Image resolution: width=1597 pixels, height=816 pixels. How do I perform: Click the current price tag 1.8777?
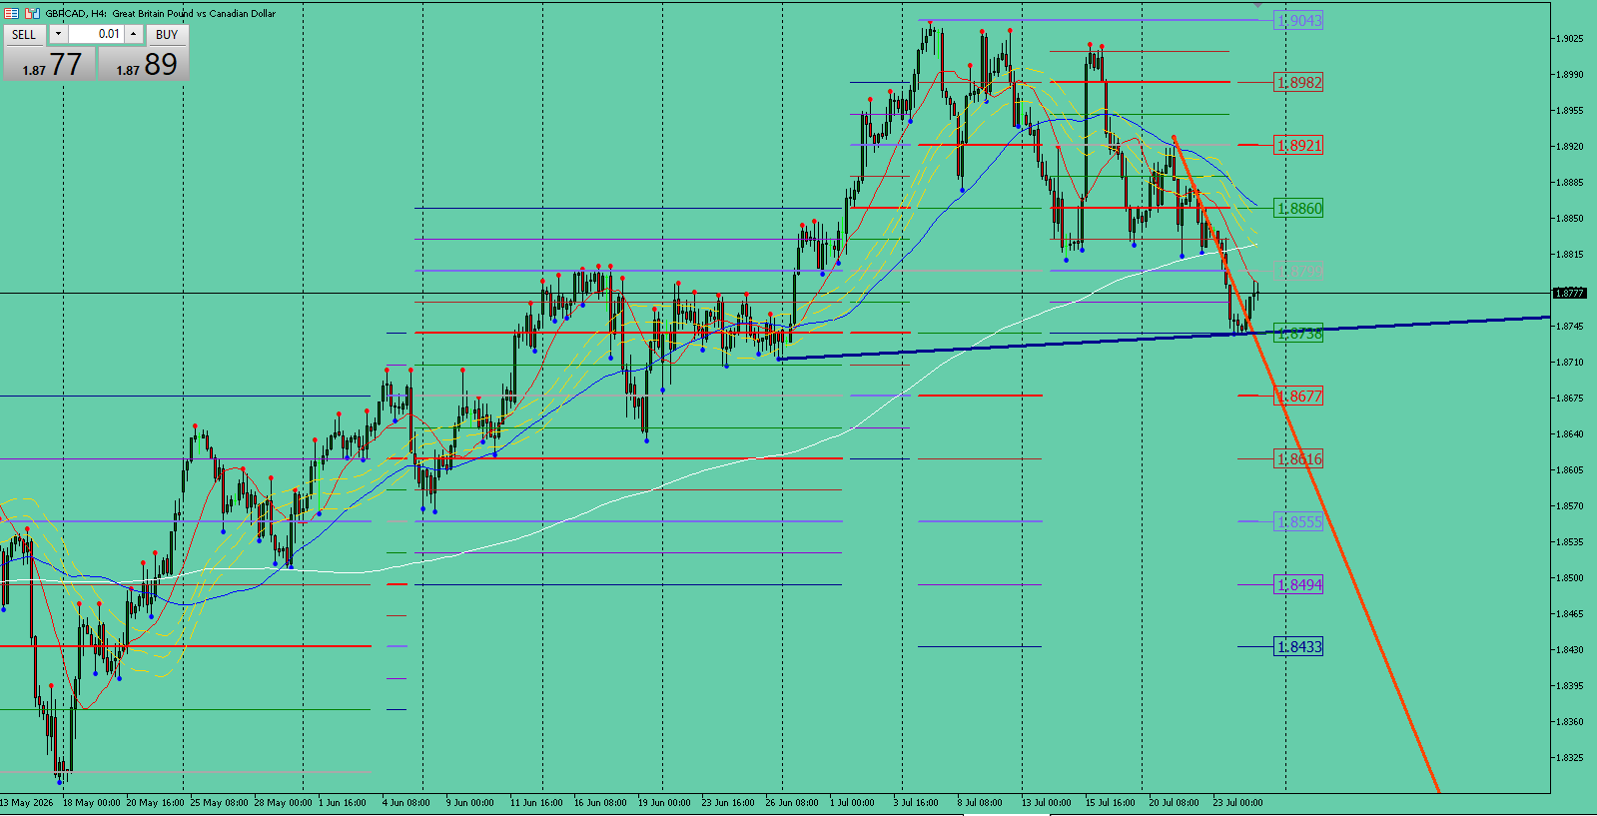point(1569,293)
